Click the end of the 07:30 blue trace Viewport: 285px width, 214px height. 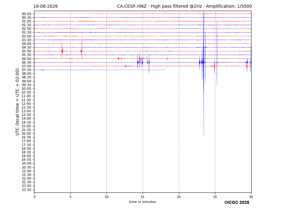coord(165,70)
